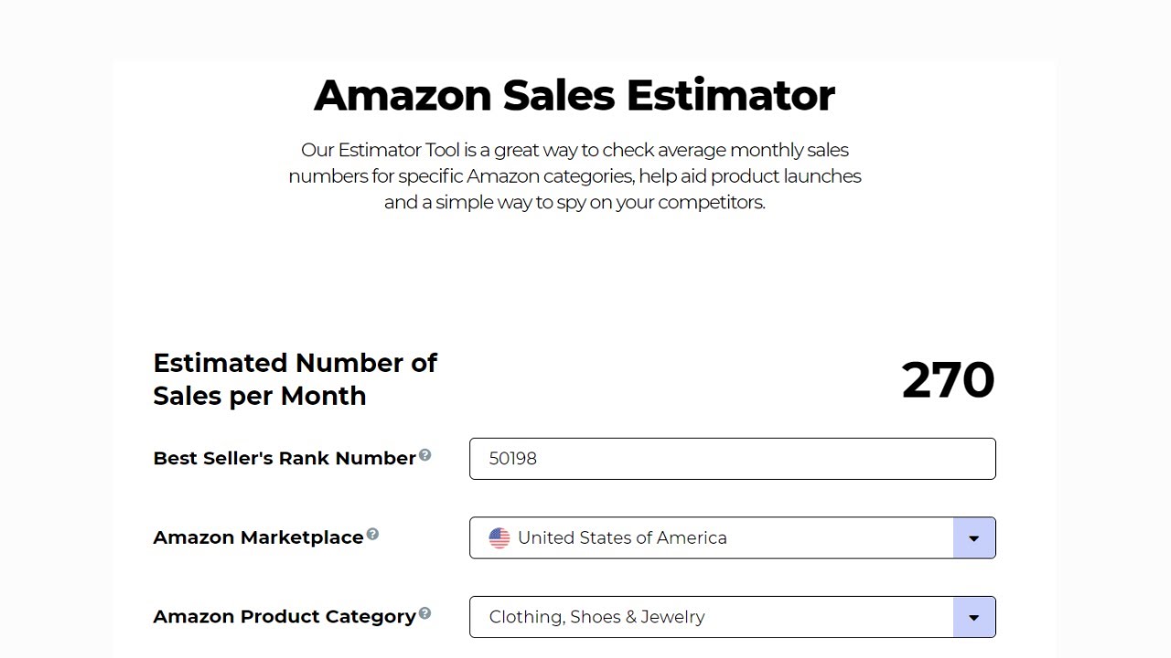Click the United States flag icon
The width and height of the screenshot is (1171, 658).
[x=500, y=538]
